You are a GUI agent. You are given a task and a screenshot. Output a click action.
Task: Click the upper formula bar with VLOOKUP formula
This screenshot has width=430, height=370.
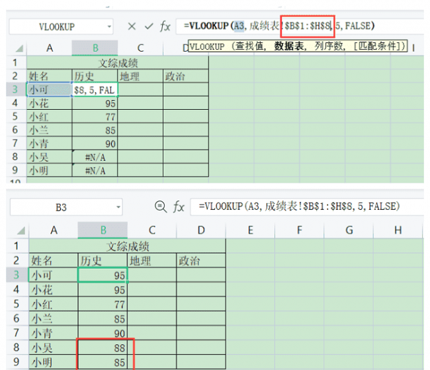coord(300,26)
